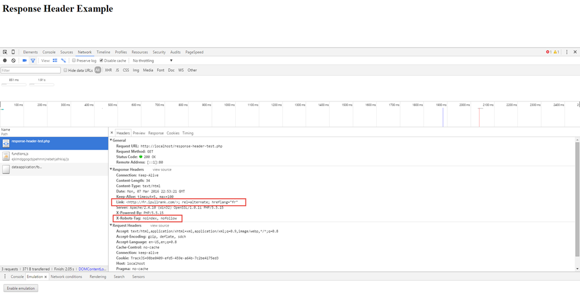The image size is (580, 302).
Task: Click the network Filter text field
Action: click(x=31, y=70)
